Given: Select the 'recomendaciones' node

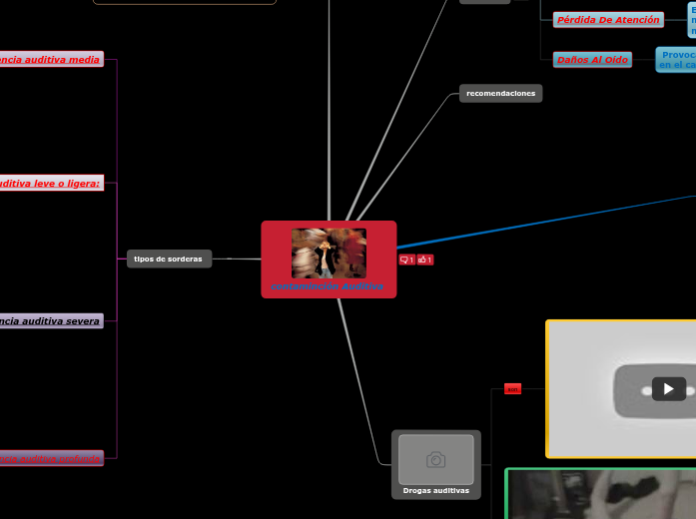Looking at the screenshot, I should pos(500,93).
